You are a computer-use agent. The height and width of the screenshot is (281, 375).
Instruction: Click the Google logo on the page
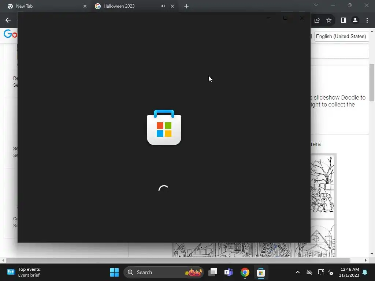11,34
